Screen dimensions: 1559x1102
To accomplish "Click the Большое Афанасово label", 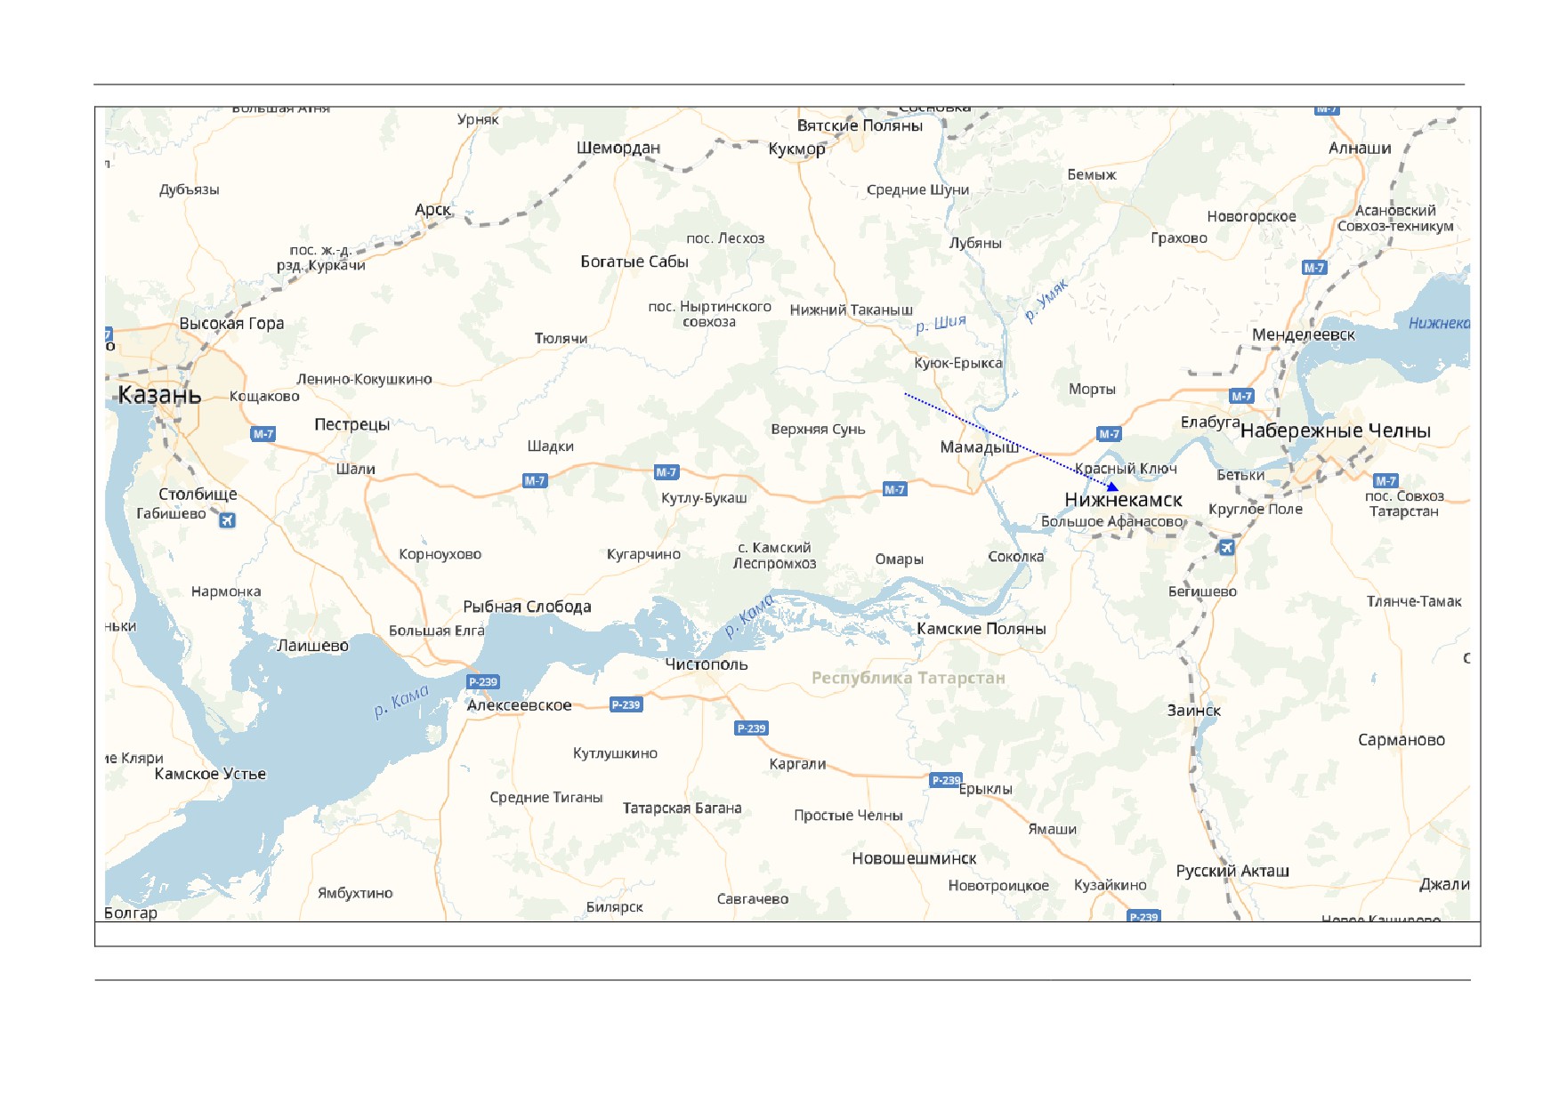I will [x=1112, y=522].
